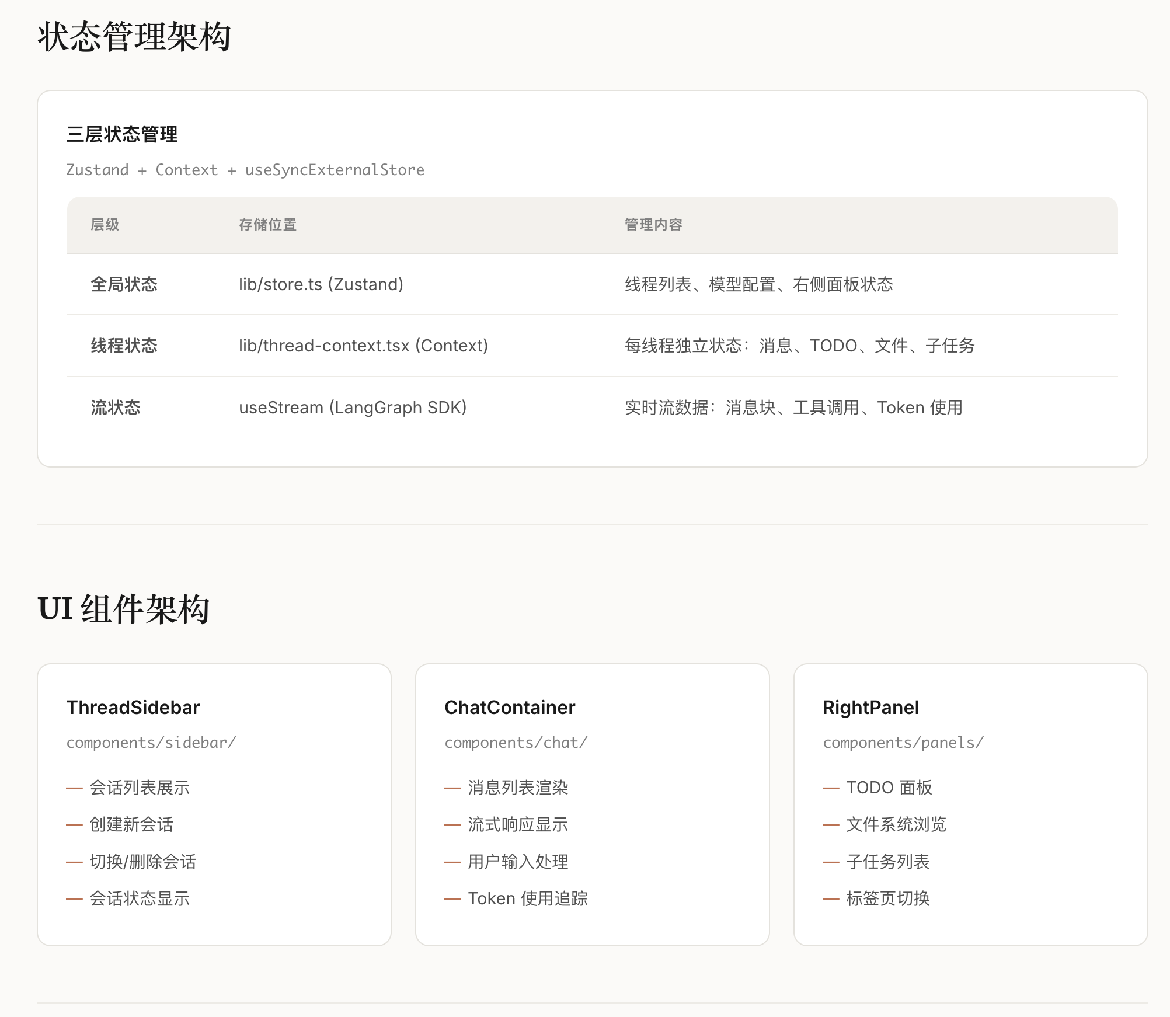Click the 管理内容 column header
The image size is (1170, 1017).
653,225
